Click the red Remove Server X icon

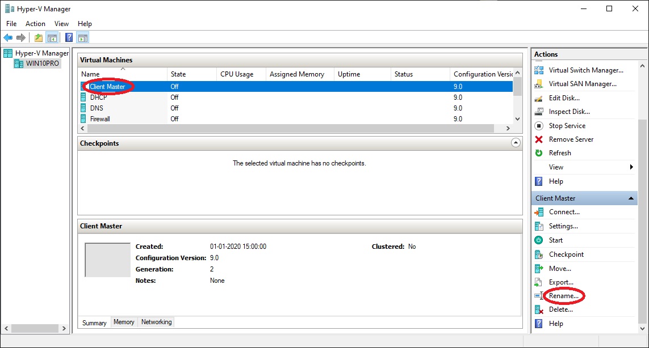coord(539,139)
